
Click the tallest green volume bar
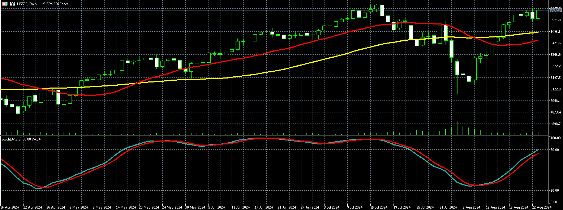pos(457,128)
